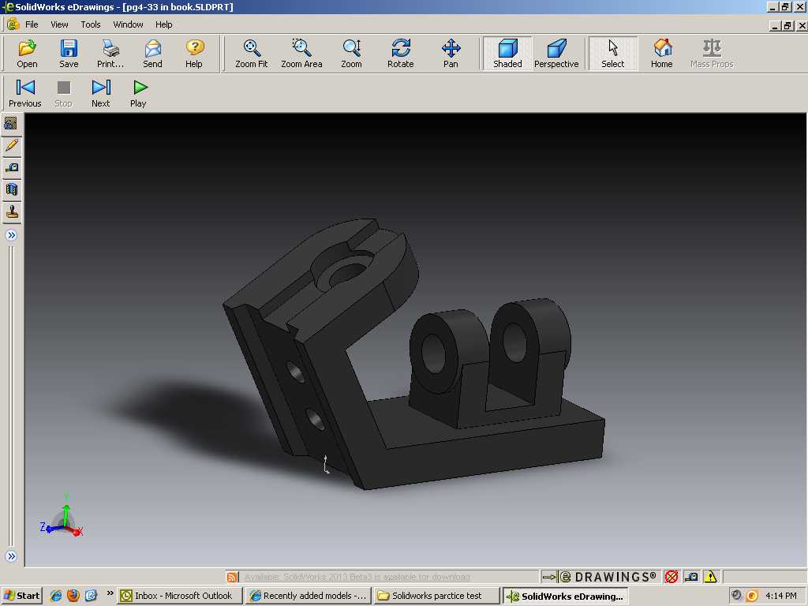The image size is (808, 606).
Task: Send the drawing via Send icon
Action: pos(152,54)
